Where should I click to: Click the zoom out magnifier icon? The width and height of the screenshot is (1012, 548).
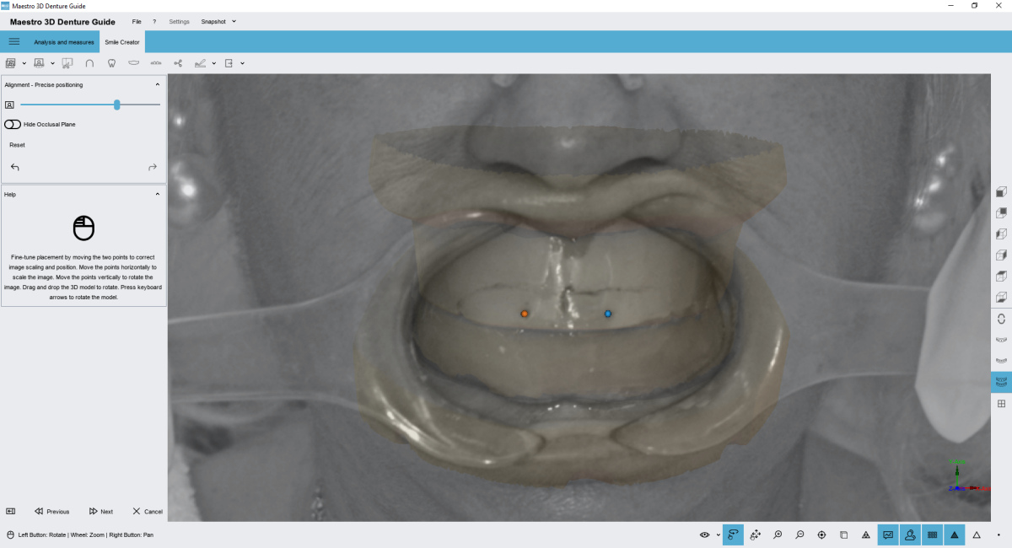click(799, 535)
